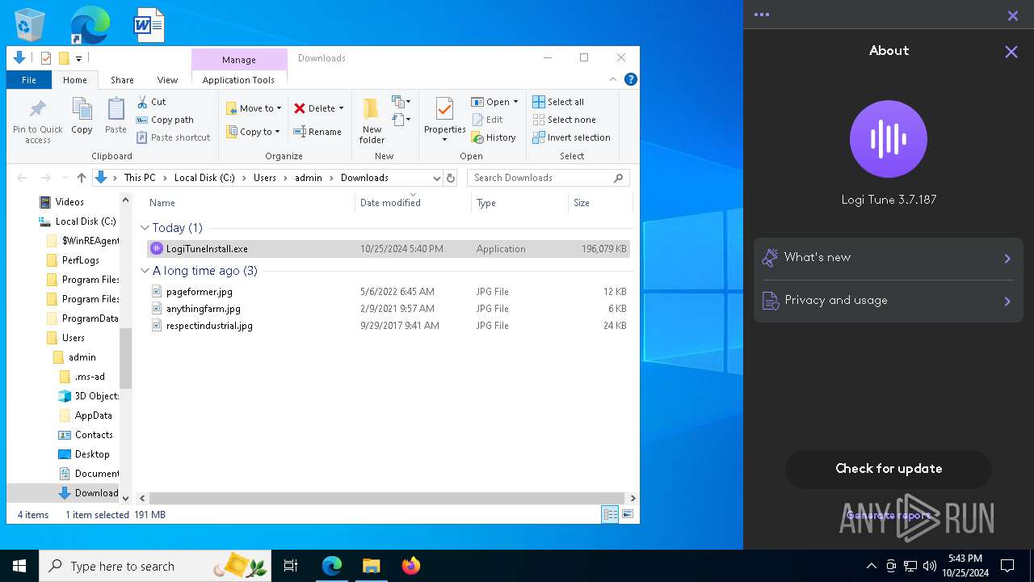
Task: Click the Windows Start button
Action: [19, 566]
